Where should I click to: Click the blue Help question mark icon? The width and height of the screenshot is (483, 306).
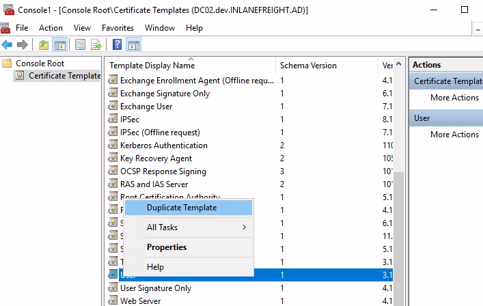tap(118, 44)
